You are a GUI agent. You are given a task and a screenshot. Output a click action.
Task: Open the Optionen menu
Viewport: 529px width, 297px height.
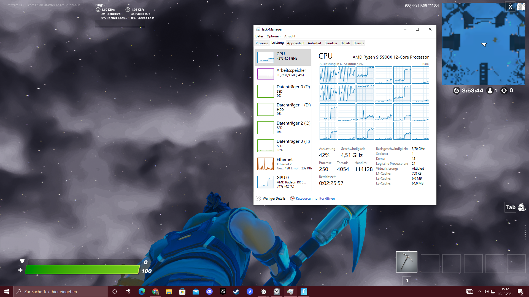[273, 36]
